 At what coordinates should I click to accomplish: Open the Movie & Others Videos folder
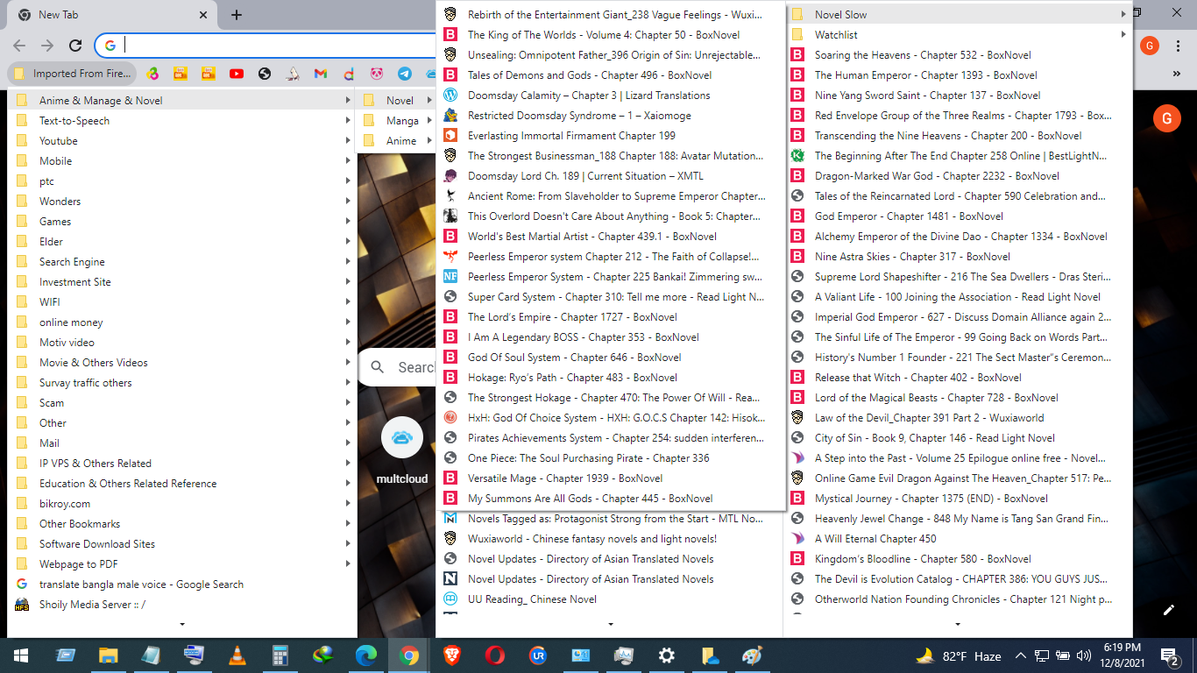(182, 363)
